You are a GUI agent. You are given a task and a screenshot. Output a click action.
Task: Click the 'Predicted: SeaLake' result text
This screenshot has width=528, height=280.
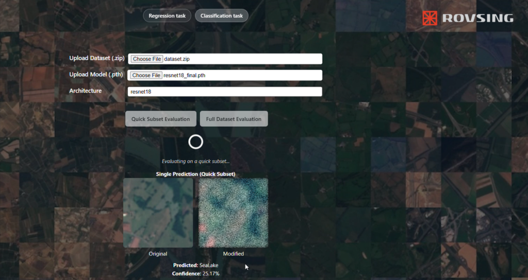pyautogui.click(x=195, y=265)
